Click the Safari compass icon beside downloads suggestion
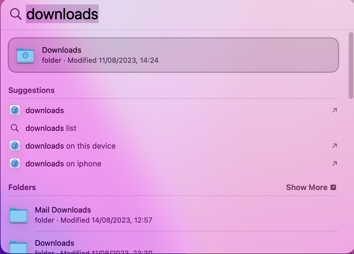The image size is (354, 254). tap(15, 110)
